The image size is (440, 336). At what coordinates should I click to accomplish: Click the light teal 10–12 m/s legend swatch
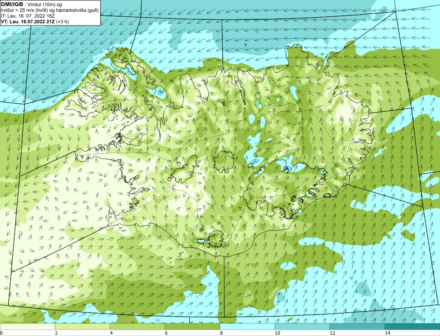click(x=303, y=326)
